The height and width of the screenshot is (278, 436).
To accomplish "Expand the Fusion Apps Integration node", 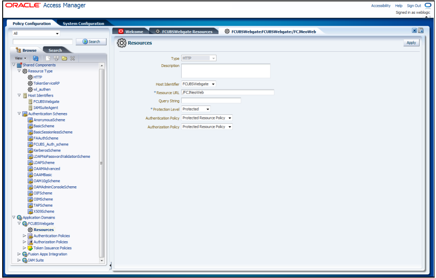I will (x=19, y=254).
